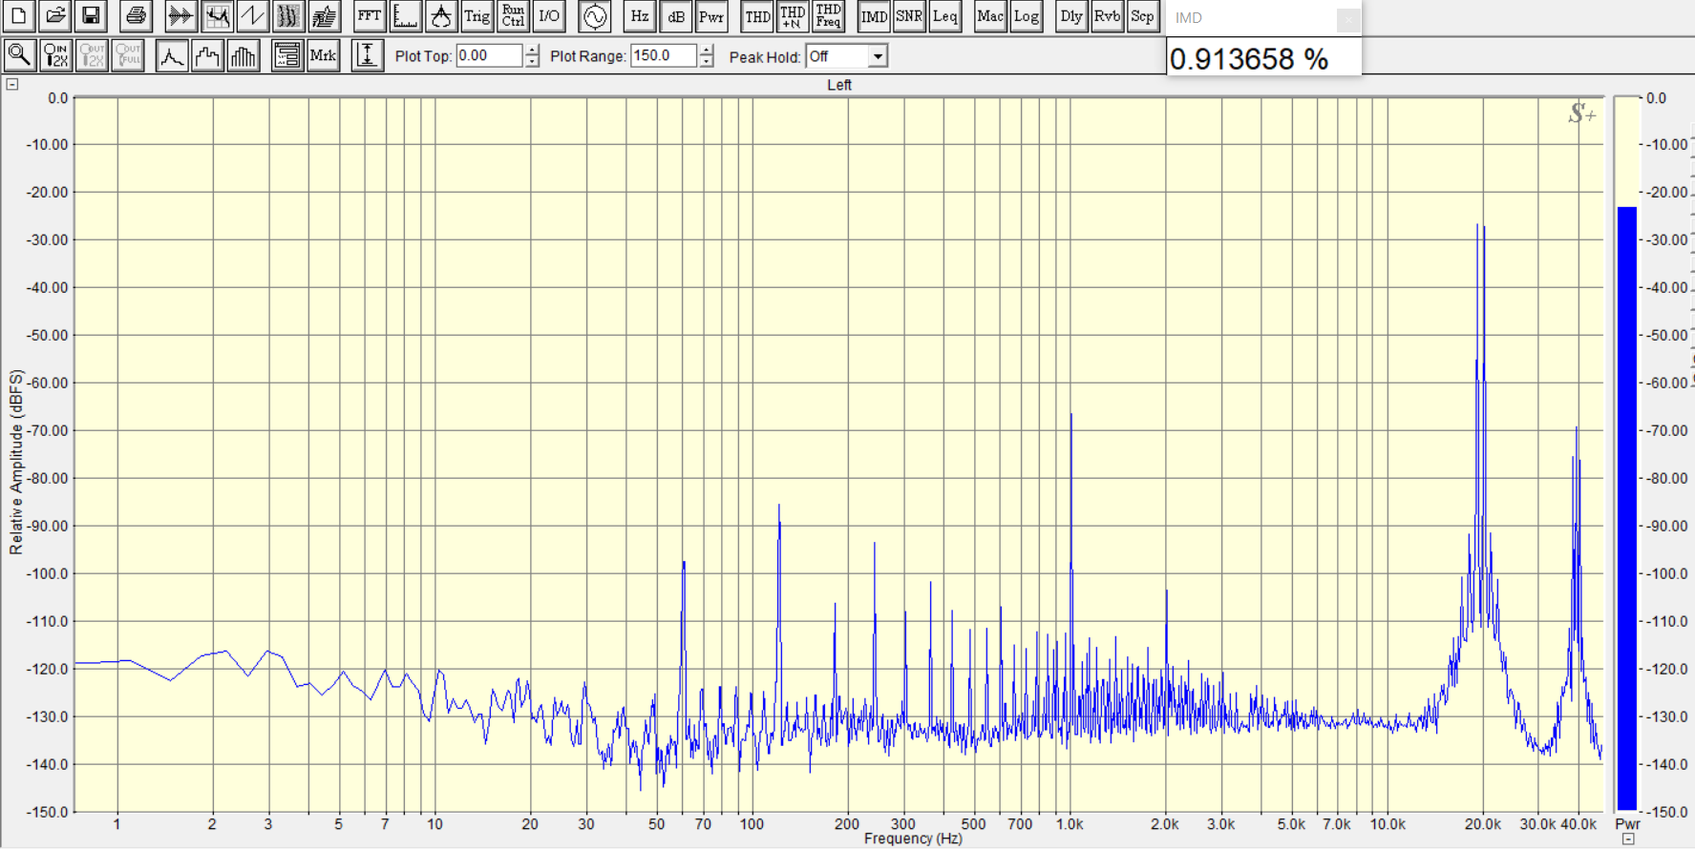
Task: Open FFT settings
Action: click(x=369, y=16)
